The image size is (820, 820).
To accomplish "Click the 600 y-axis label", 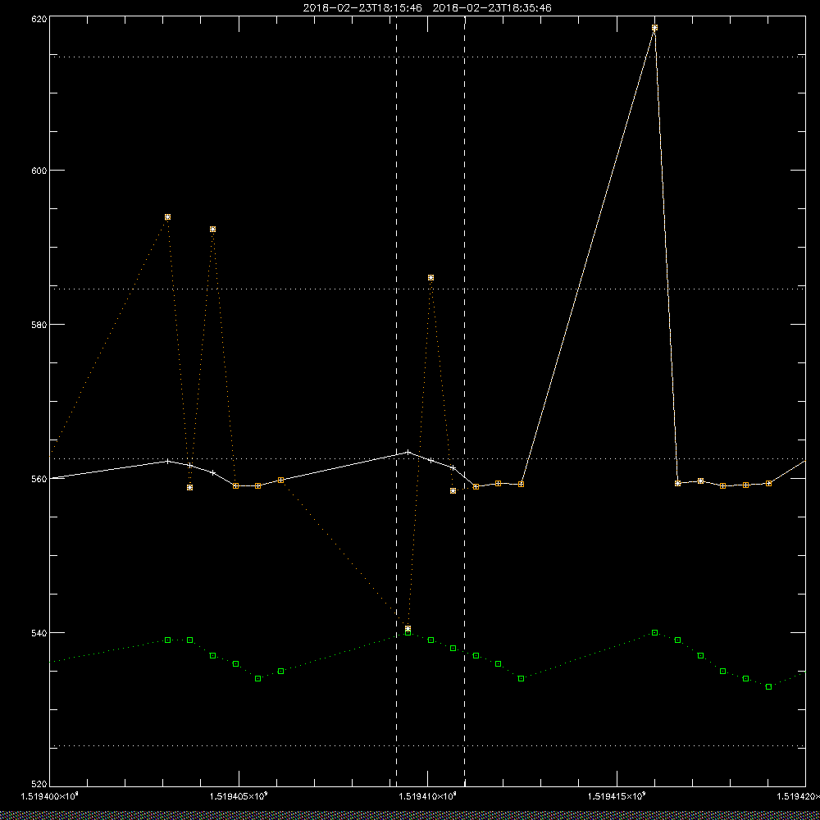I will (x=39, y=171).
